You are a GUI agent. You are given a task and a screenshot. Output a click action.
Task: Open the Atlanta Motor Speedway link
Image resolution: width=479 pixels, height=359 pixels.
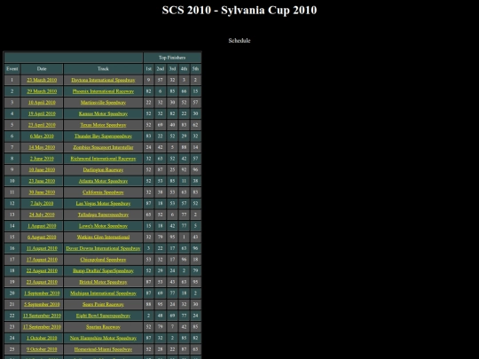pos(103,181)
